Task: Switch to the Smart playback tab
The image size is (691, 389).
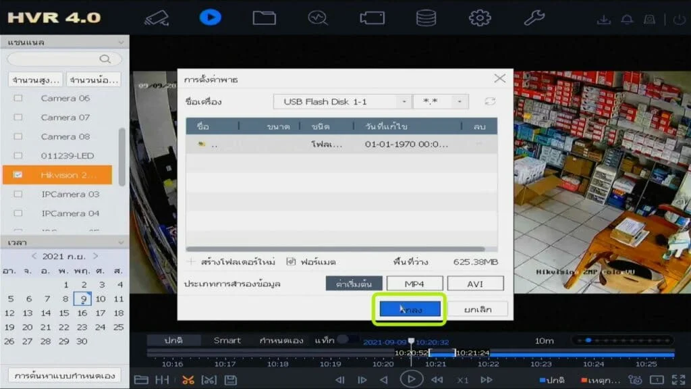Action: [x=227, y=340]
